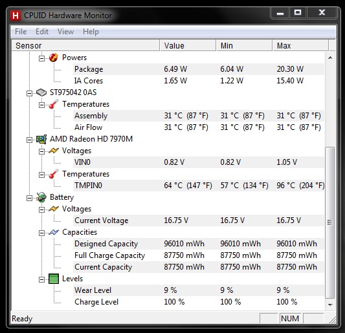The width and height of the screenshot is (345, 333).
Task: Select the TMPIN0 temperature row
Action: pos(199,186)
